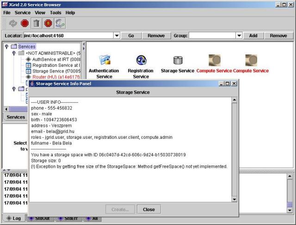The height and width of the screenshot is (225, 296).
Task: Select the Registration Service icon
Action: tap(141, 60)
